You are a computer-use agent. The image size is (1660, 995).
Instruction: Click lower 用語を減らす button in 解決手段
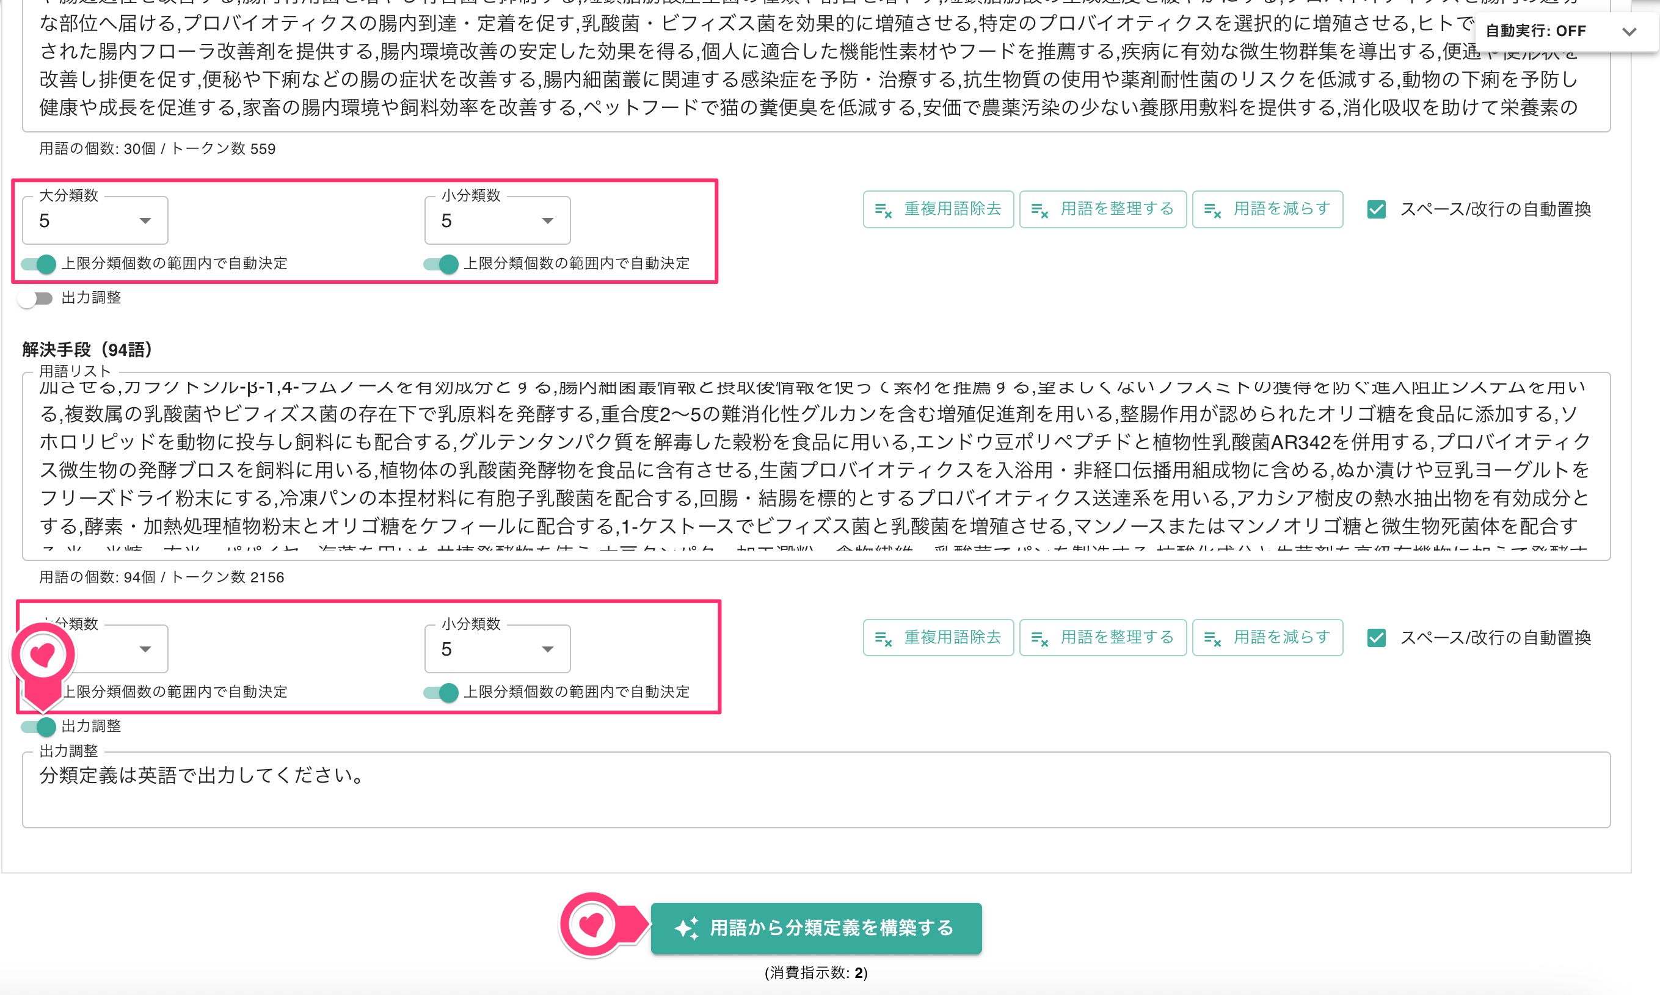point(1268,638)
